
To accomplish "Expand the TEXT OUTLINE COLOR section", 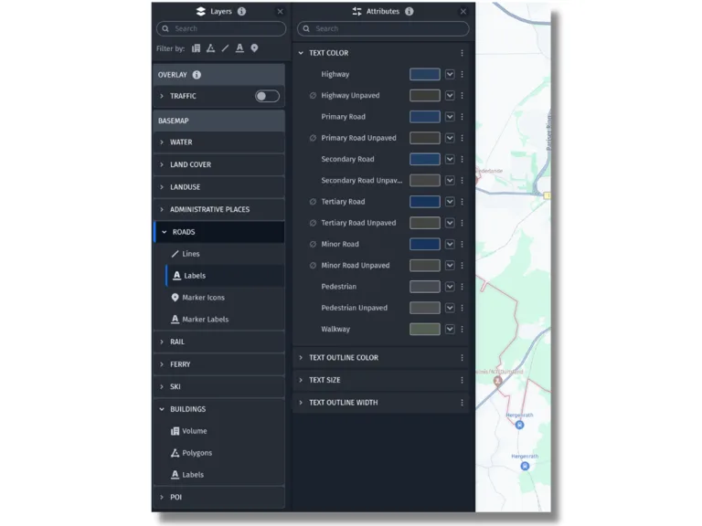I will pos(301,358).
